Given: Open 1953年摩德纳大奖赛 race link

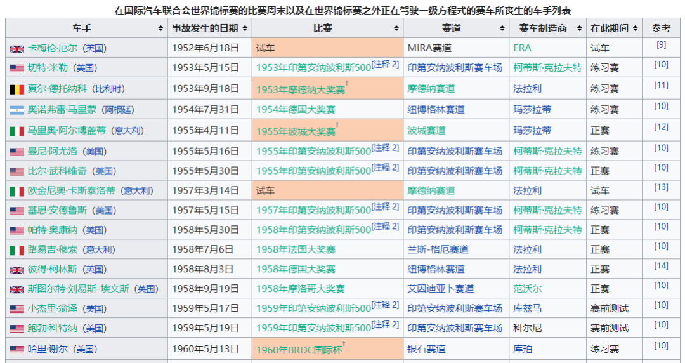Looking at the screenshot, I should (x=301, y=89).
